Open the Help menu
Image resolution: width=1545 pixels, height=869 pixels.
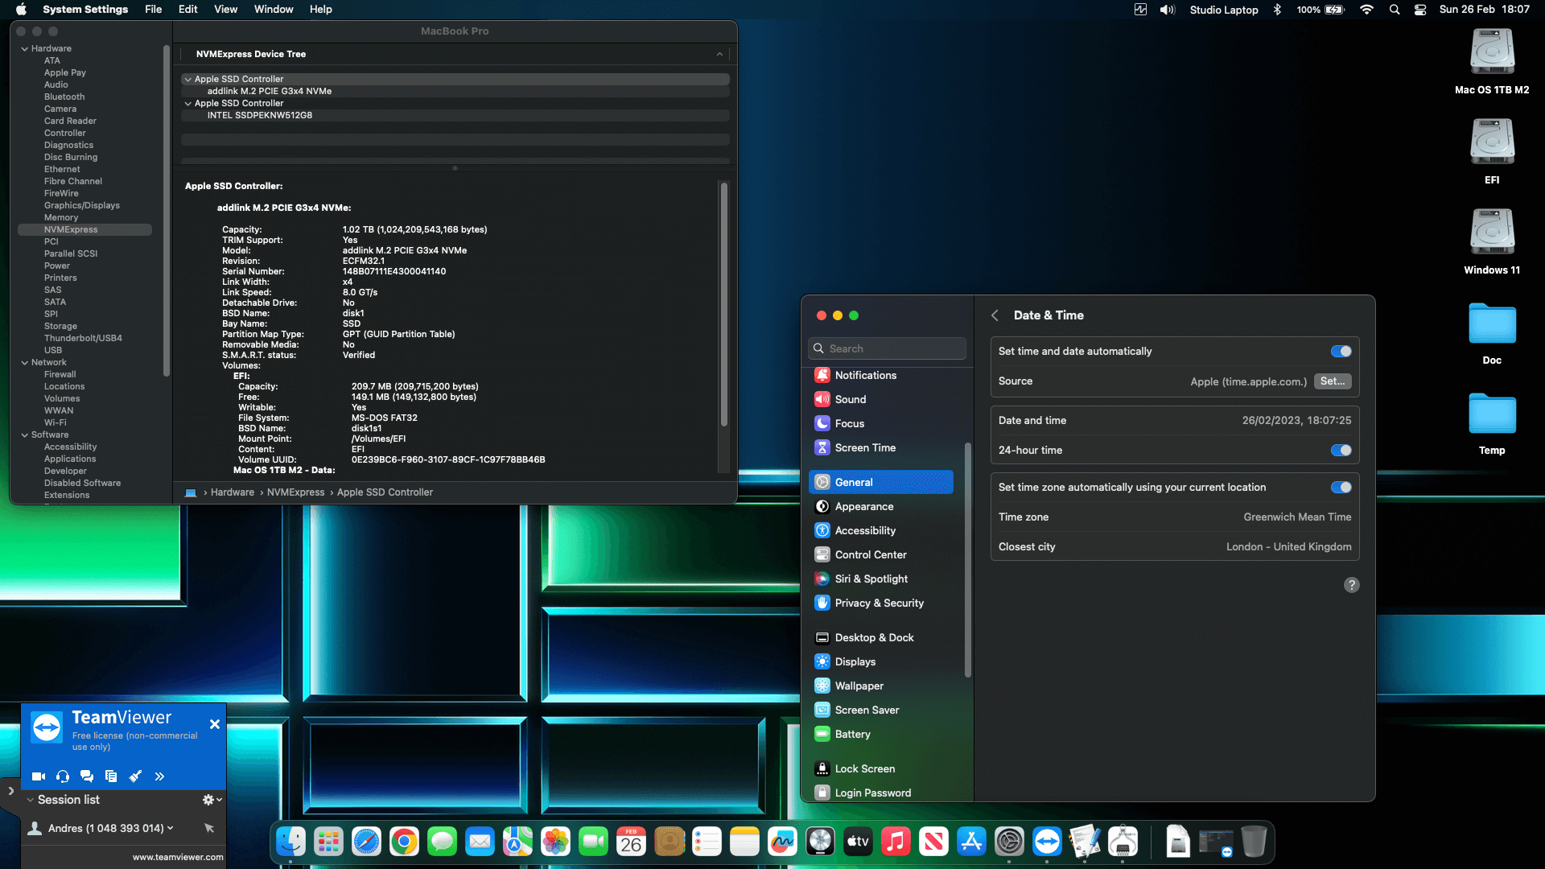click(x=321, y=10)
